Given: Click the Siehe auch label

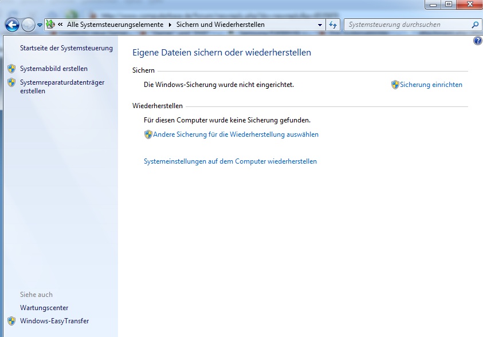Looking at the screenshot, I should click(36, 295).
